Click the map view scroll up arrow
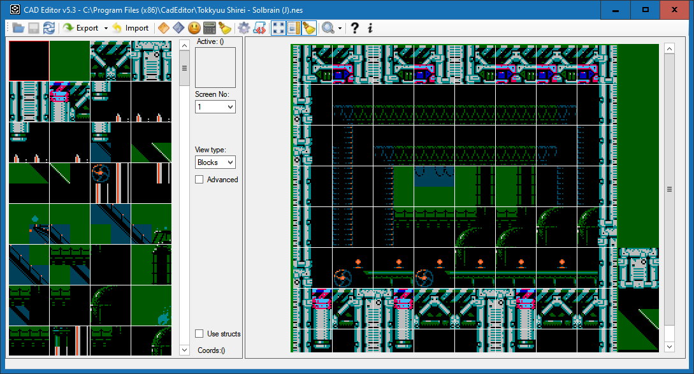The width and height of the screenshot is (694, 374). coord(669,48)
